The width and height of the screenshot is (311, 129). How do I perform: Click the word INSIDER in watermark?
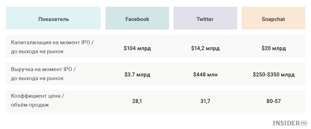pyautogui.click(x=286, y=123)
